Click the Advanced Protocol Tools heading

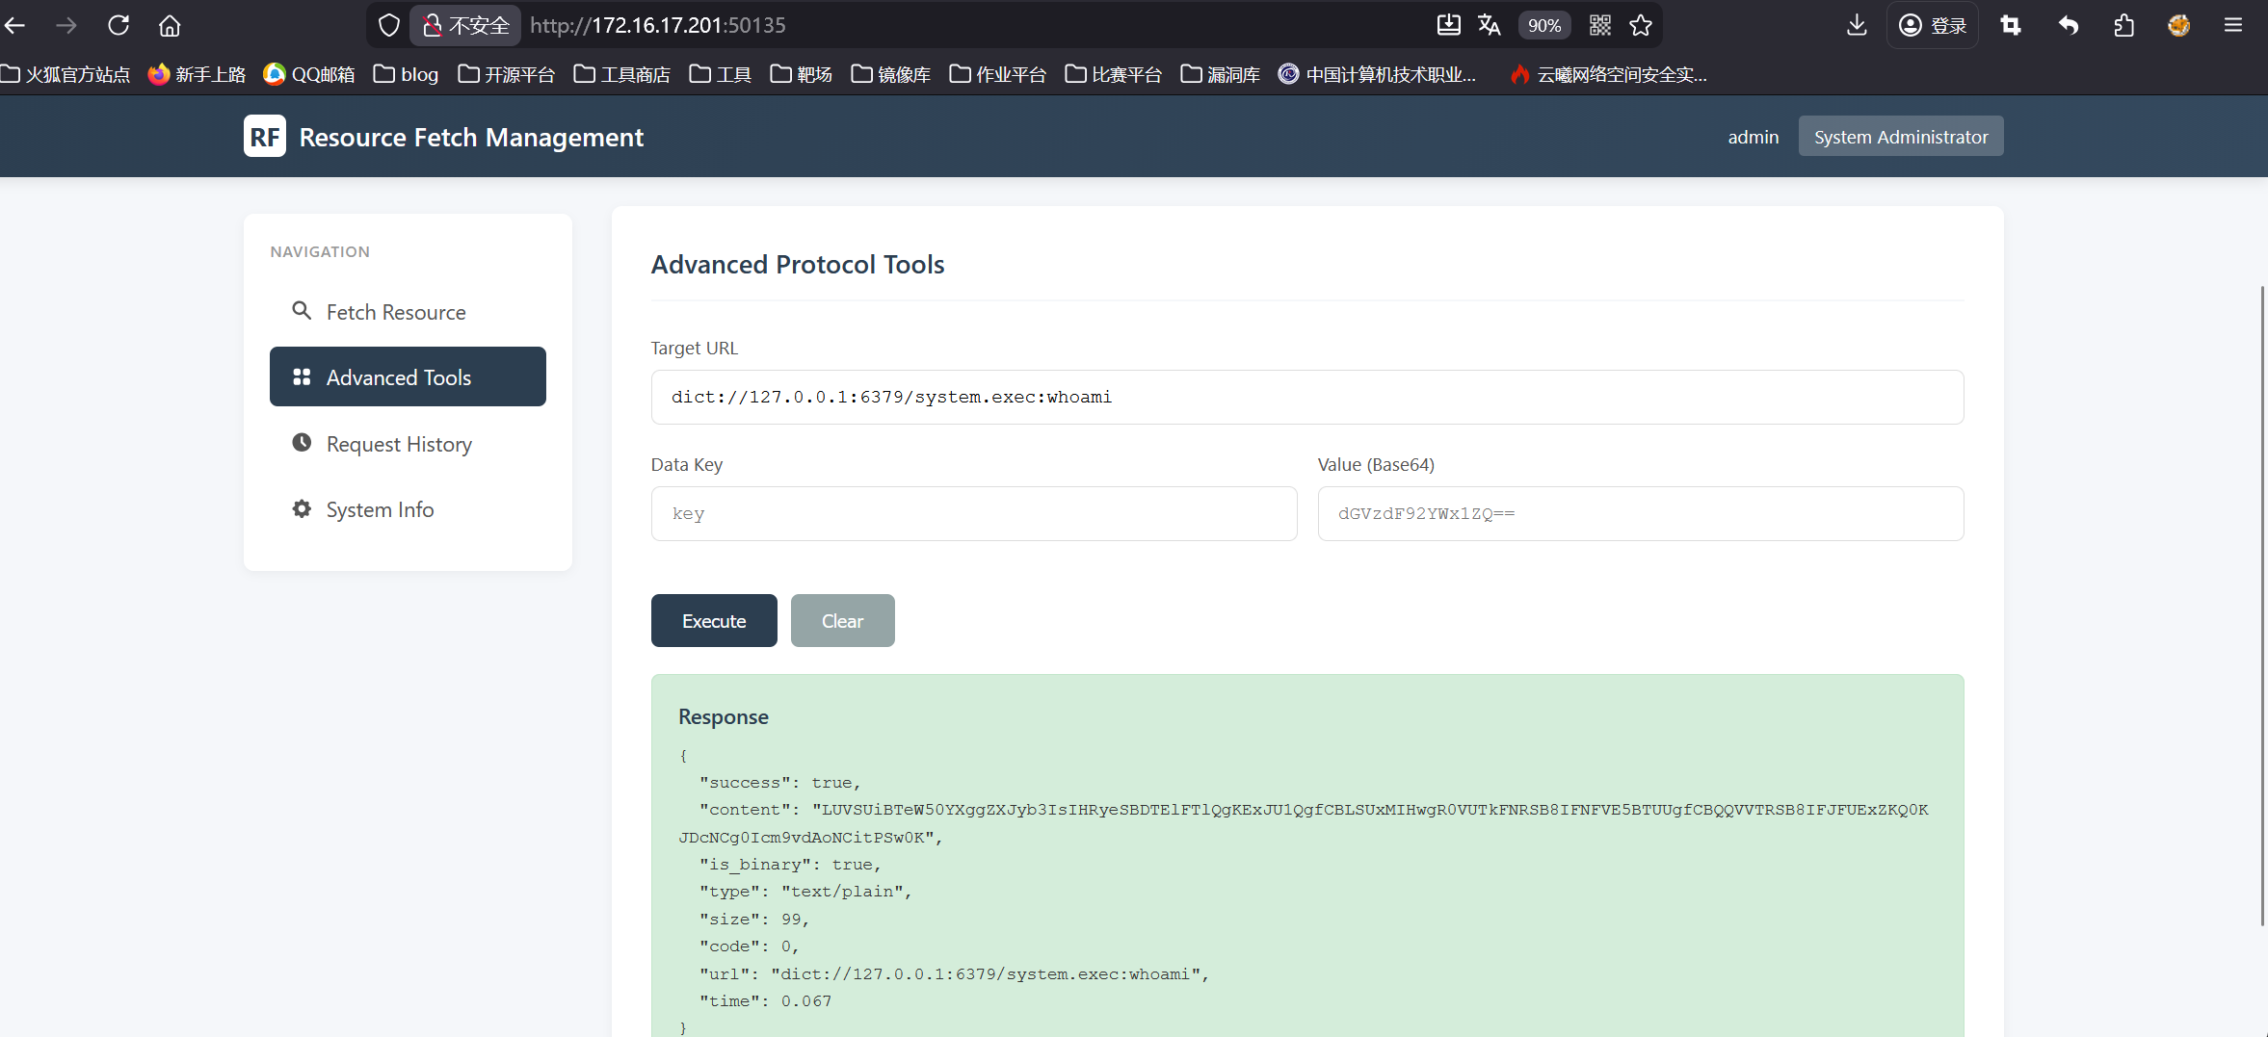pyautogui.click(x=798, y=265)
